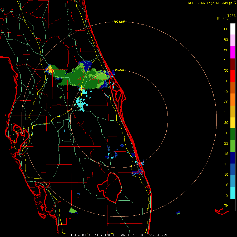Click the dark red legend swatch near 54
237x237 pixels.
pos(233,64)
